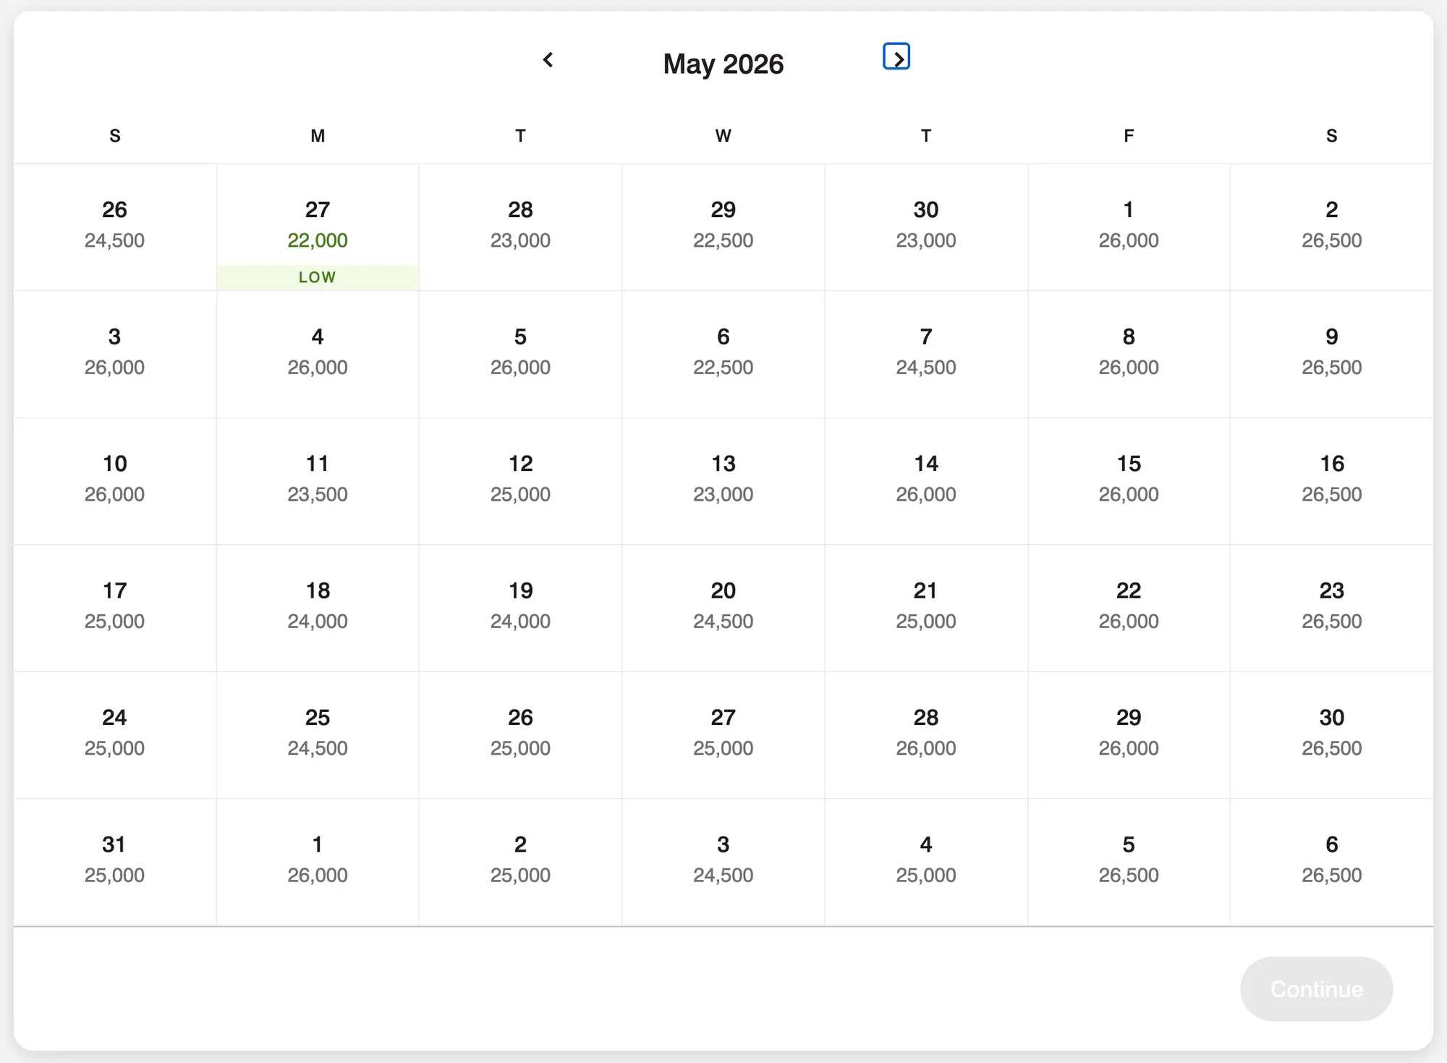Pick May 13 with 23,000 miles

723,481
